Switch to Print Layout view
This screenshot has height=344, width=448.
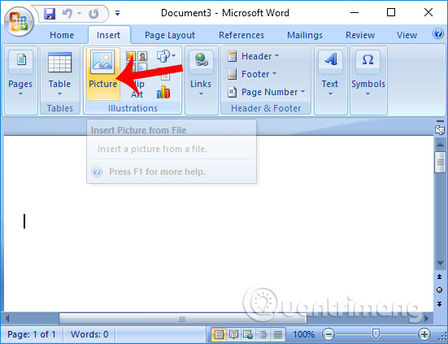tap(219, 334)
